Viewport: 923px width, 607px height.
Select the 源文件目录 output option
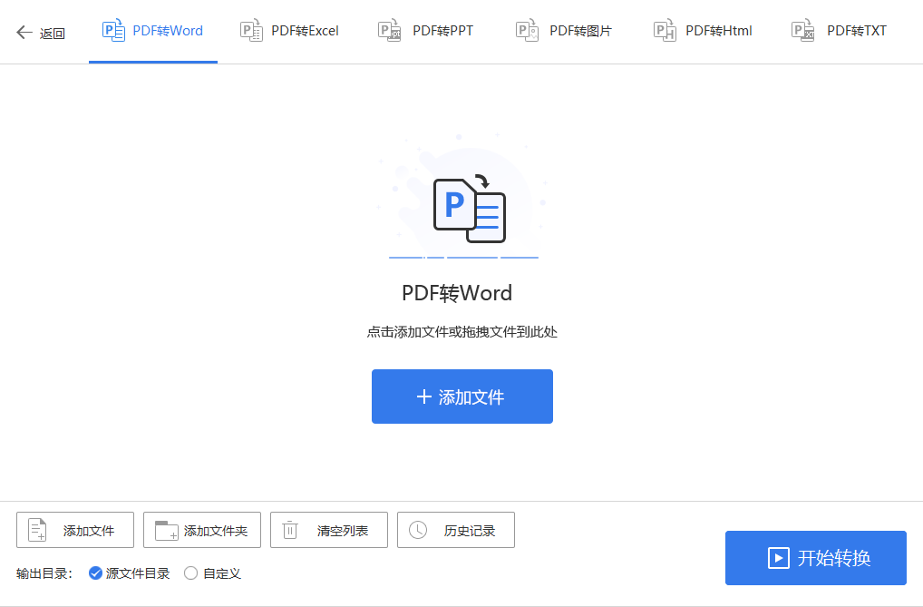129,573
